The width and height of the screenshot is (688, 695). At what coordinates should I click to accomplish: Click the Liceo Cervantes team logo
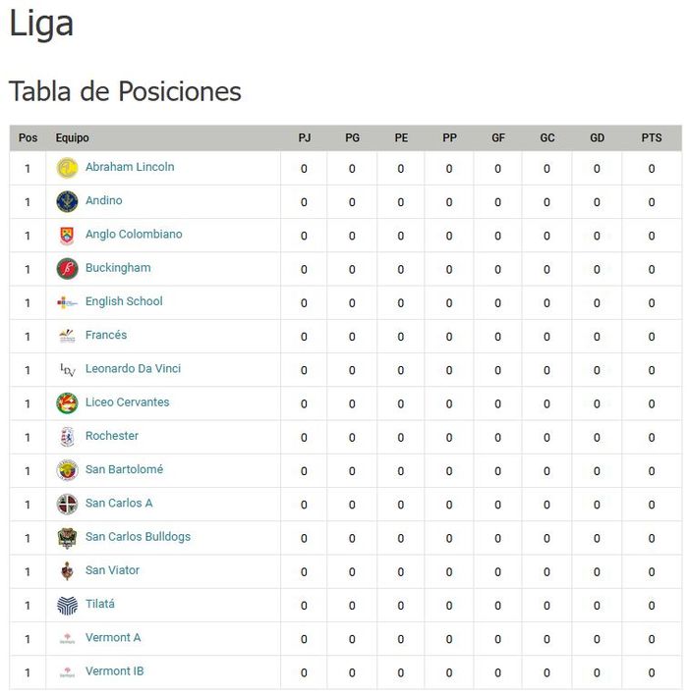point(67,403)
